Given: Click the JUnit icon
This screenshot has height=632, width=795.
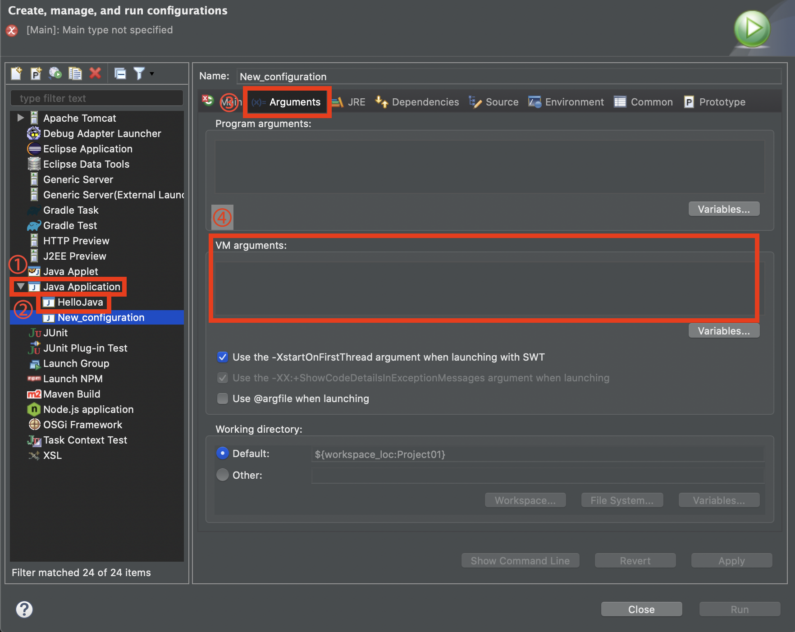Looking at the screenshot, I should point(35,333).
